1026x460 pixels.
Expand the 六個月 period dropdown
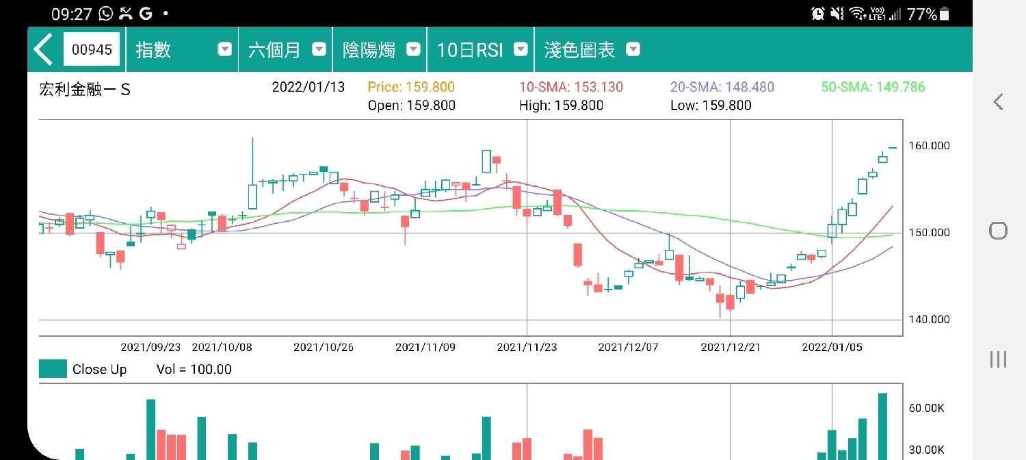(286, 50)
